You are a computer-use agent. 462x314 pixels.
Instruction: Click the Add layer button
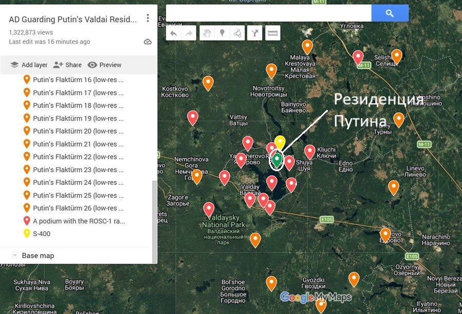point(29,65)
